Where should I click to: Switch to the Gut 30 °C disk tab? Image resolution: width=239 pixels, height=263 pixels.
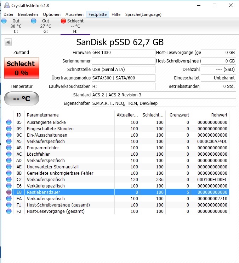click(x=16, y=26)
